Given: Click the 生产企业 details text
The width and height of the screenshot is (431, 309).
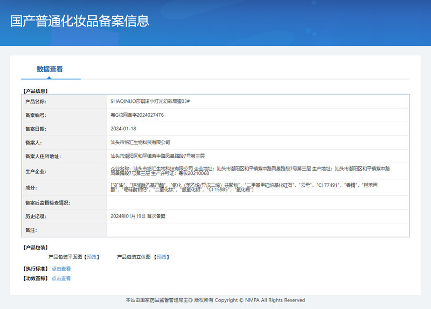Looking at the screenshot, I should coord(250,171).
